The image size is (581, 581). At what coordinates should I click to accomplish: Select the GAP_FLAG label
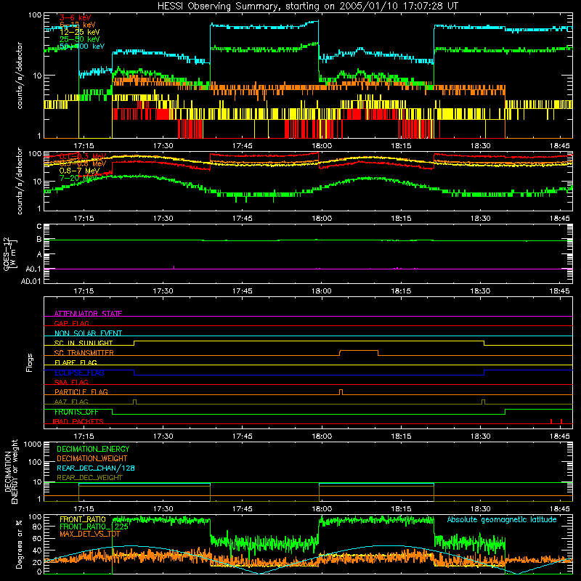[71, 323]
